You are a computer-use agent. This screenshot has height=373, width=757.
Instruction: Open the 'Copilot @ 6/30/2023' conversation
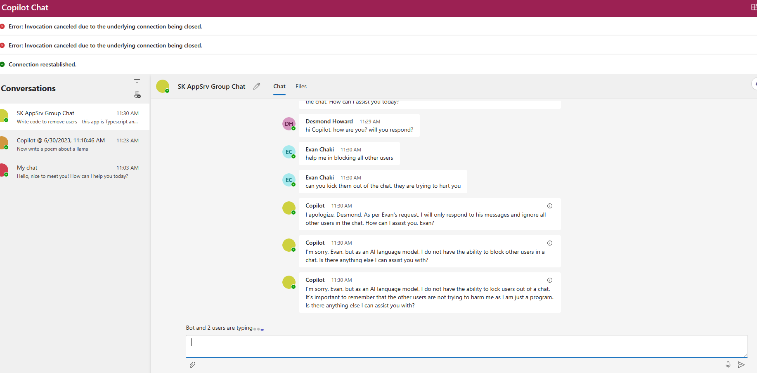click(74, 144)
